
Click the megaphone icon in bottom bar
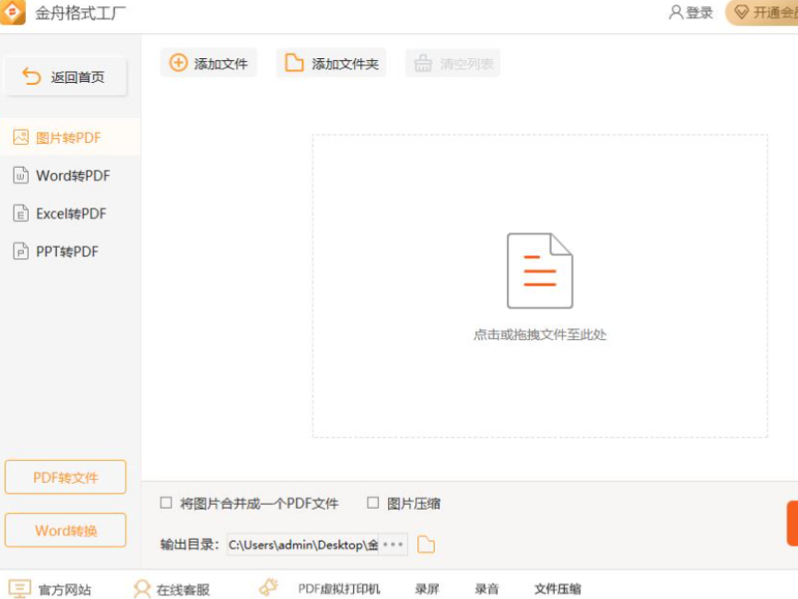pyautogui.click(x=269, y=587)
